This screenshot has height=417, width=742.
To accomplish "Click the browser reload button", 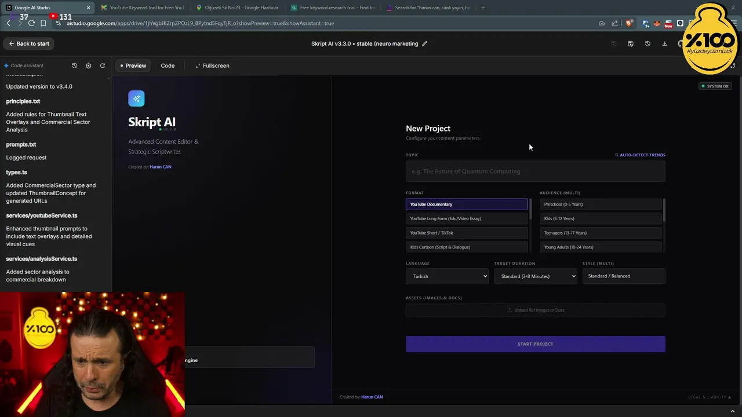I will point(31,23).
